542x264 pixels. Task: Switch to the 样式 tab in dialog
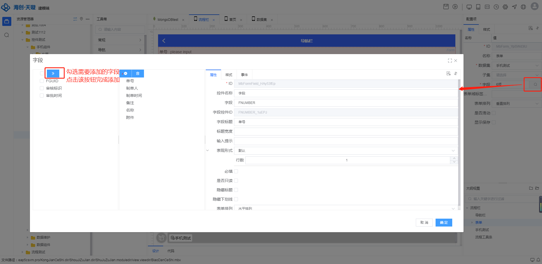[229, 75]
